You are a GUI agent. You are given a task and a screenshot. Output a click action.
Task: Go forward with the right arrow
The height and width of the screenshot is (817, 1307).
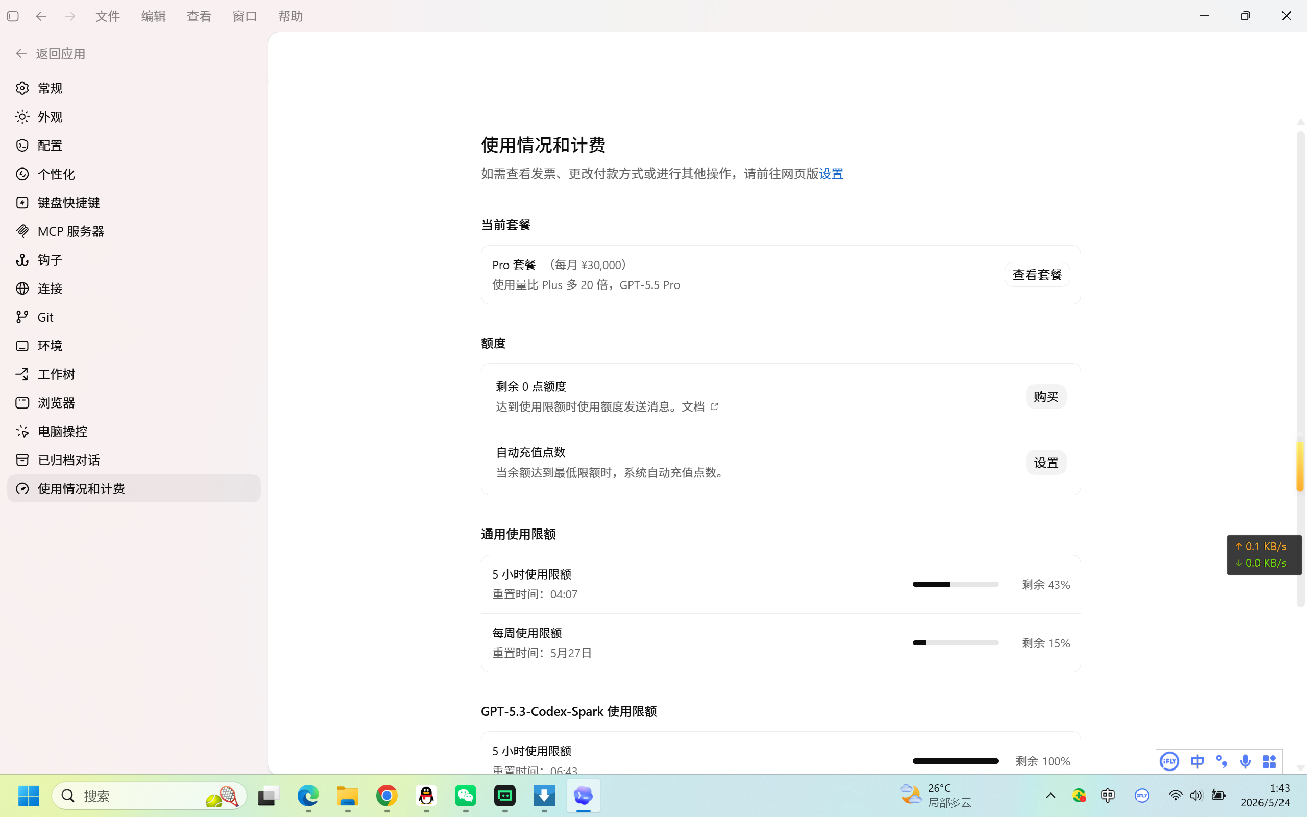coord(69,16)
